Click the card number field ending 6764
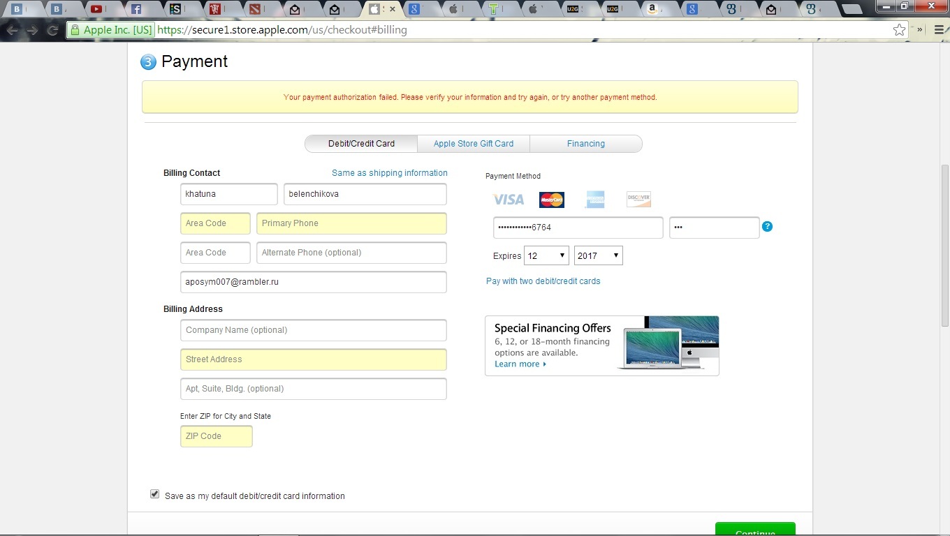This screenshot has width=950, height=536. (578, 228)
